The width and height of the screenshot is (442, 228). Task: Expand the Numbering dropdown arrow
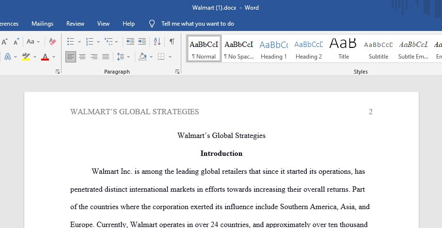click(x=98, y=42)
